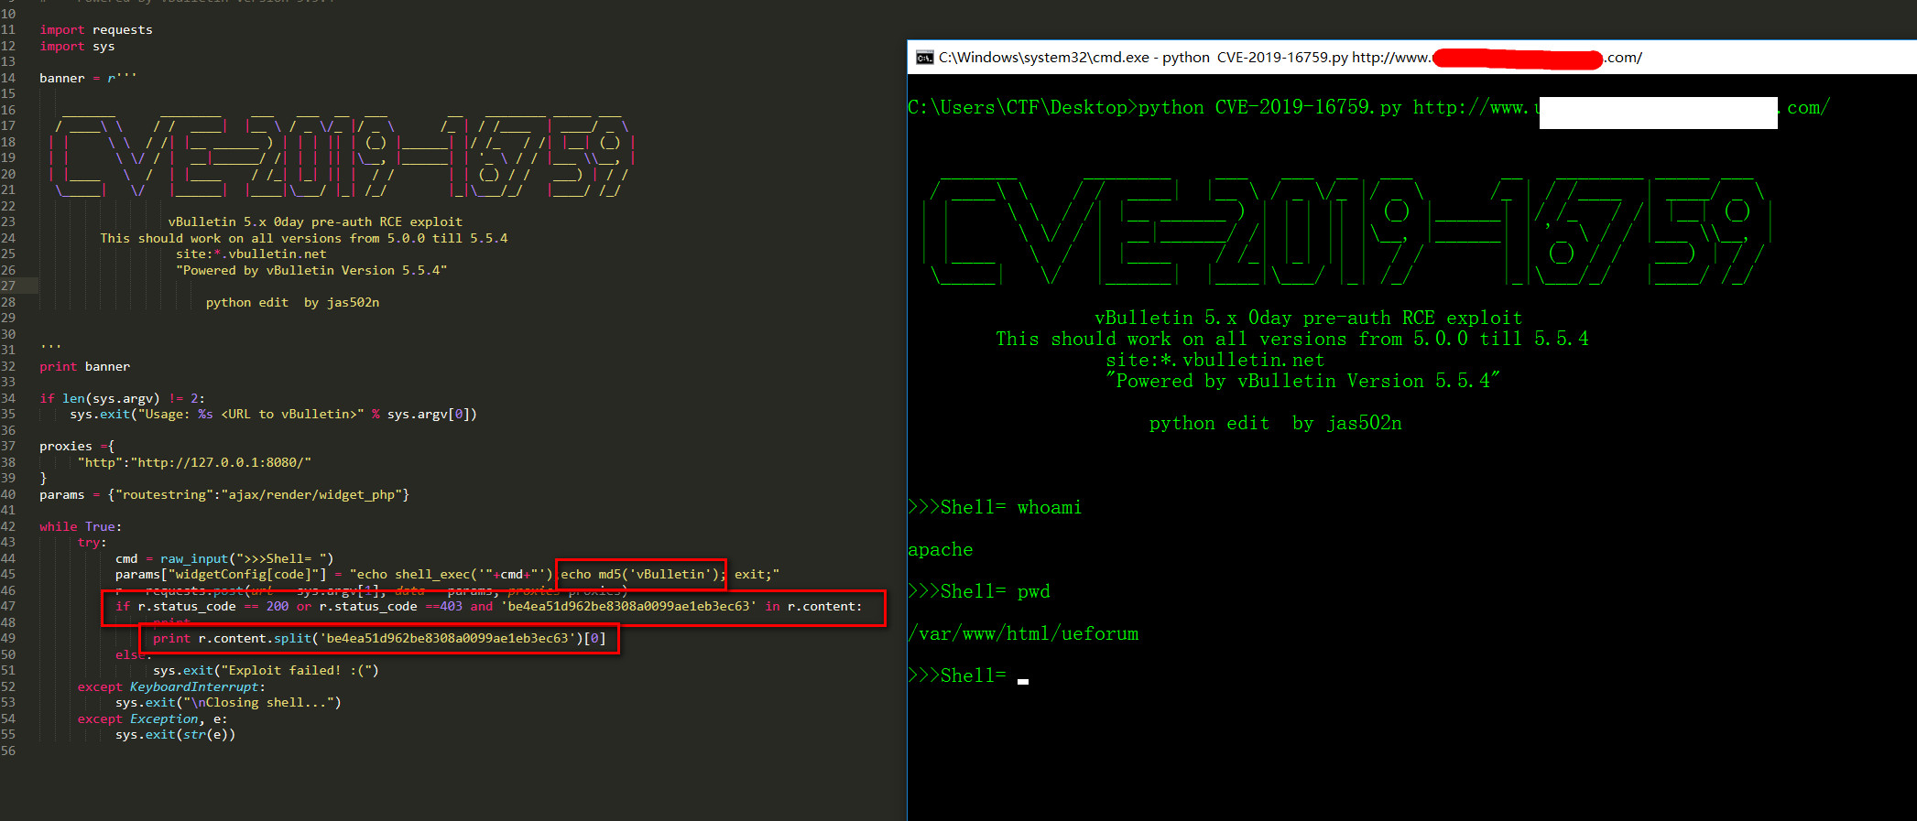Viewport: 1917px width, 821px height.
Task: Click the 'Closing shell...' sys.exit line
Action: coord(228,703)
